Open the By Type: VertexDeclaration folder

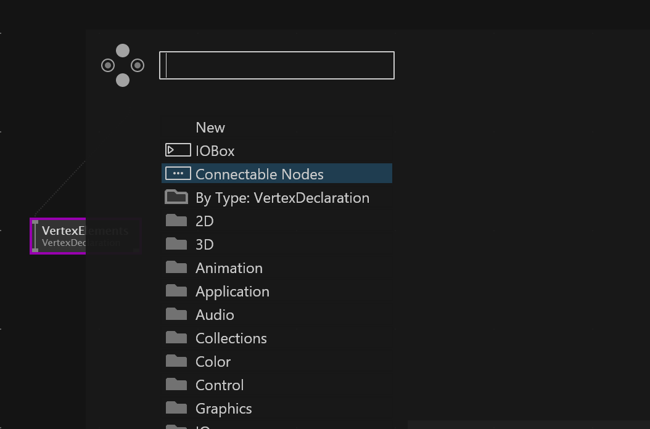282,198
